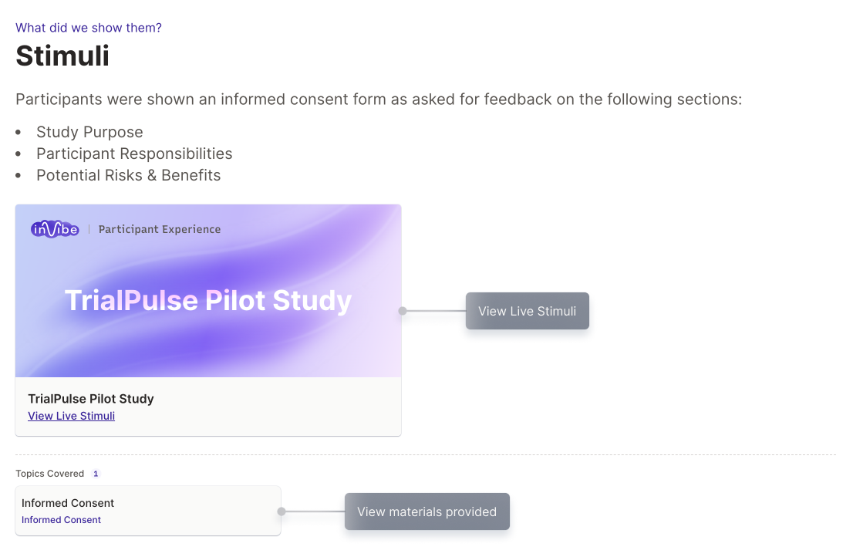Click the bold Informed Consent card heading
The width and height of the screenshot is (843, 557).
coord(68,503)
